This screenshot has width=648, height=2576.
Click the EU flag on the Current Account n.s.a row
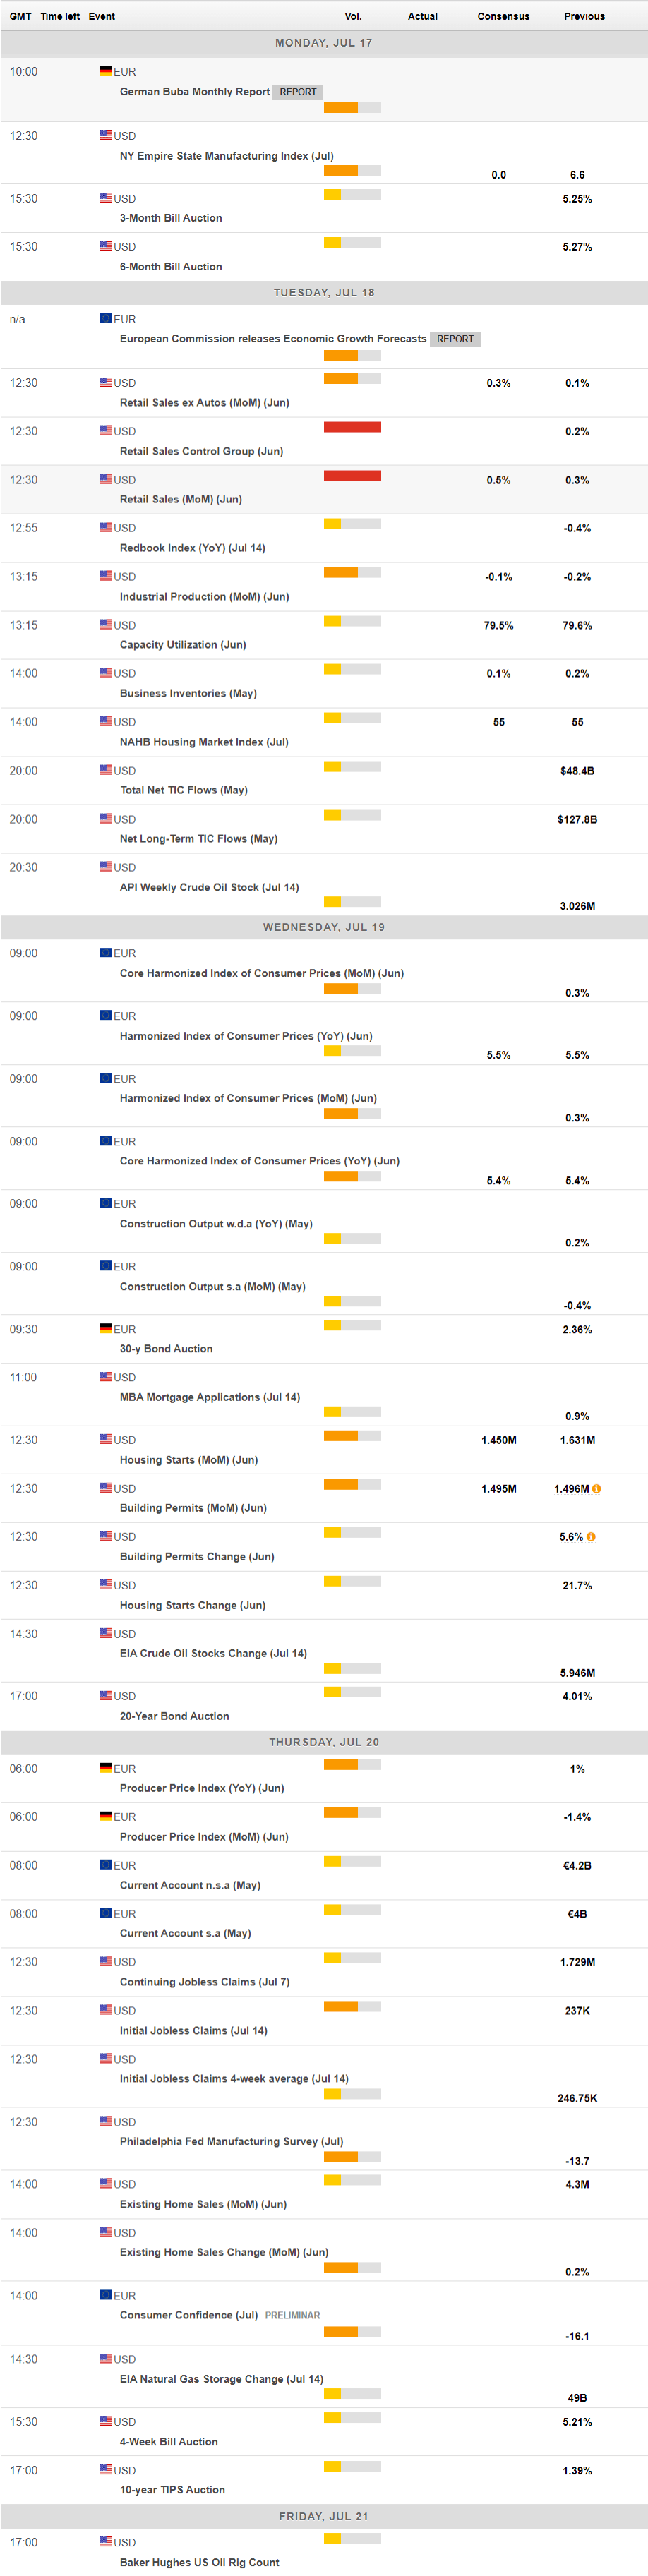(105, 1865)
